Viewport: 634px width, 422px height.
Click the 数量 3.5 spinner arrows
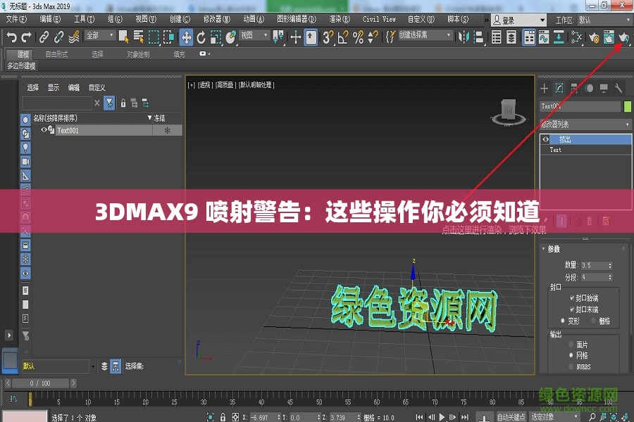(x=610, y=265)
